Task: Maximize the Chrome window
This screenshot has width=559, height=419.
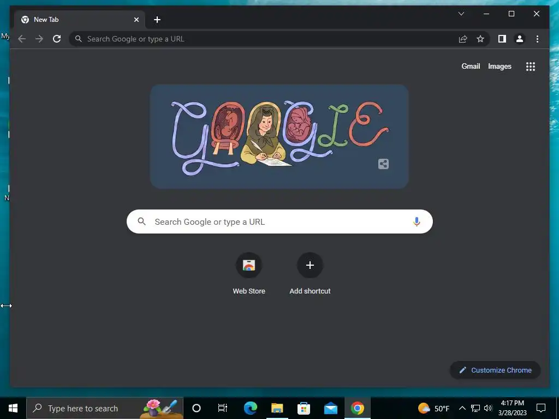Action: (511, 14)
